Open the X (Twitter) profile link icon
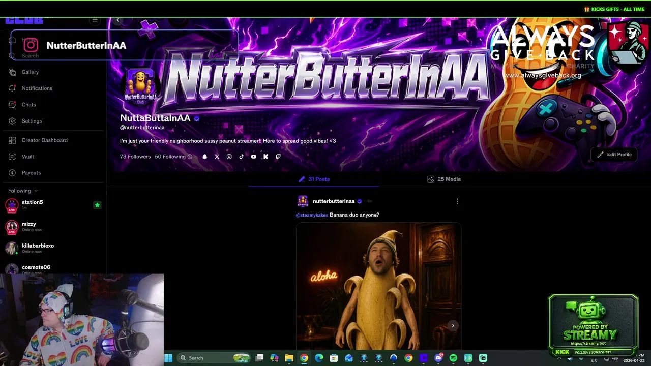The width and height of the screenshot is (651, 366). pos(217,157)
